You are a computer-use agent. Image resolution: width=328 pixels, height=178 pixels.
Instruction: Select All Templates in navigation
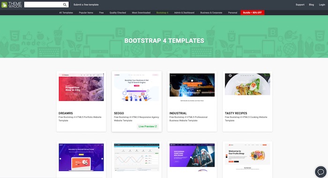click(66, 13)
